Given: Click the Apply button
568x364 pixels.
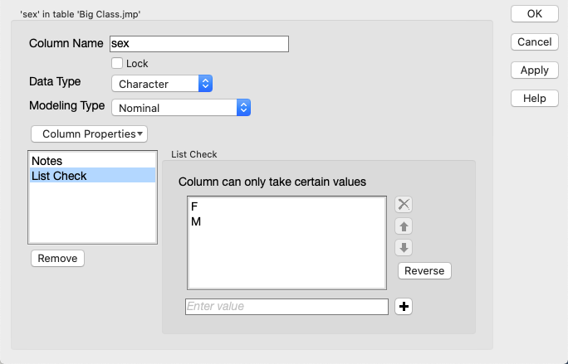Looking at the screenshot, I should pos(535,70).
